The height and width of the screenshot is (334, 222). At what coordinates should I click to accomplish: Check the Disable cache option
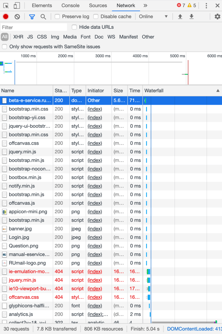(96, 17)
